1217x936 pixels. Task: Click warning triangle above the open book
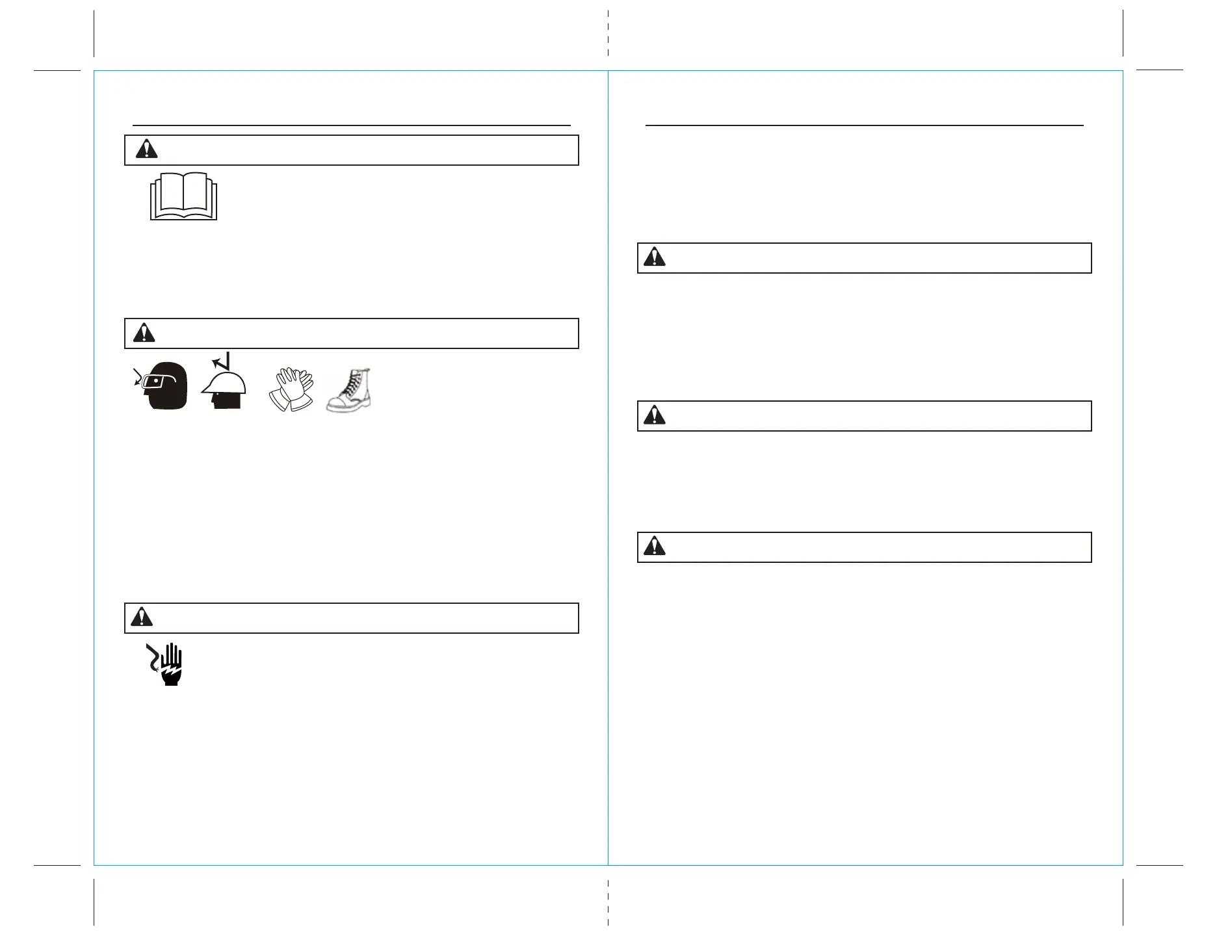146,149
